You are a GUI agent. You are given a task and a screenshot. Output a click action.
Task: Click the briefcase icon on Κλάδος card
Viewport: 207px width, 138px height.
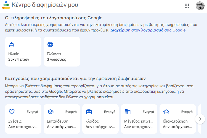[89, 112]
